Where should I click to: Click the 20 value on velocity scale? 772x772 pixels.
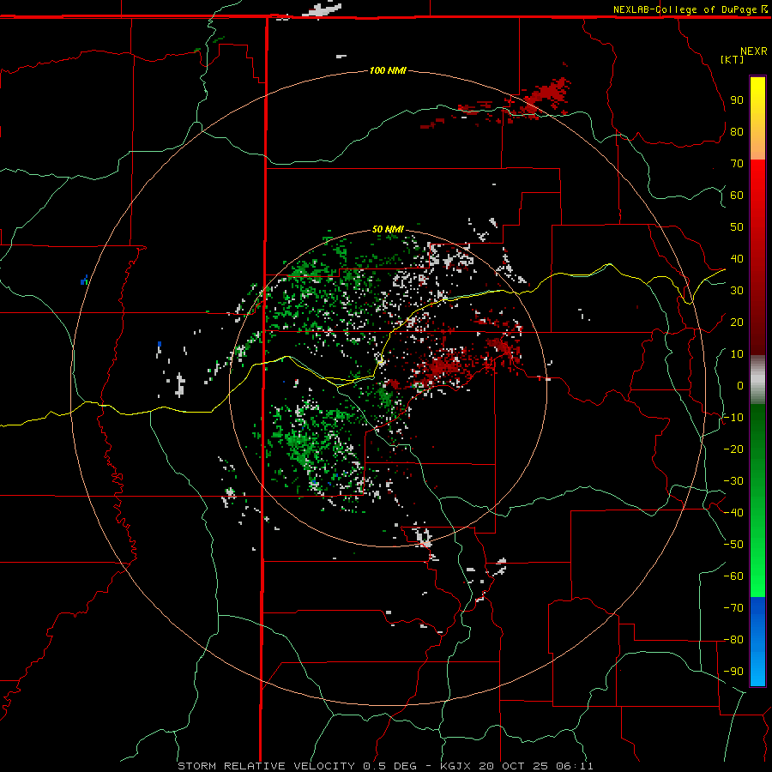(x=737, y=323)
